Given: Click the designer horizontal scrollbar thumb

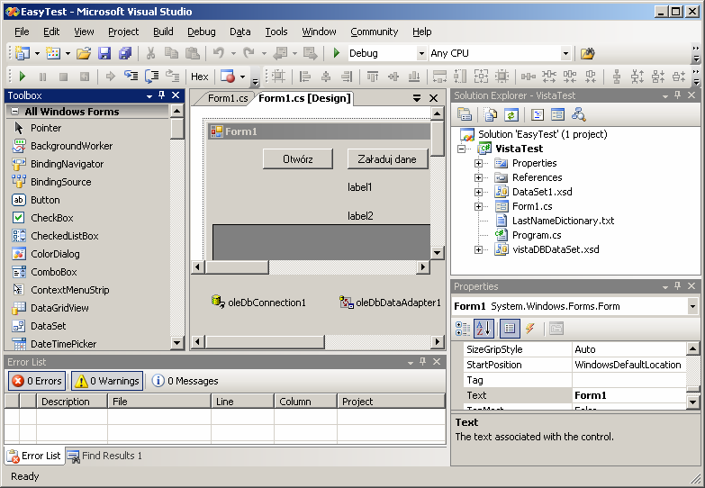Looking at the screenshot, I should click(237, 267).
